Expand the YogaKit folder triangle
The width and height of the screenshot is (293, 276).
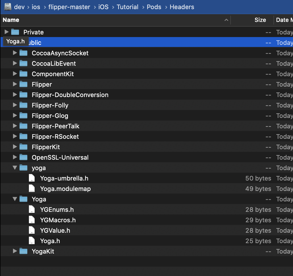(15, 251)
